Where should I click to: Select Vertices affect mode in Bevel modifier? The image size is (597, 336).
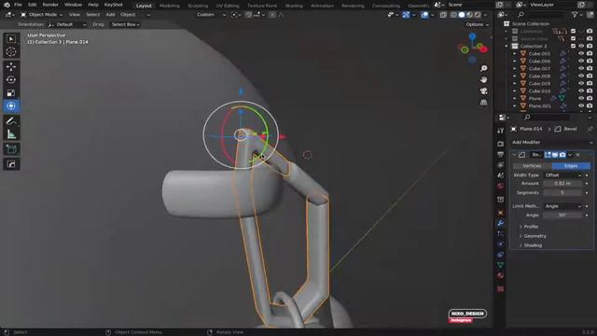tap(533, 166)
